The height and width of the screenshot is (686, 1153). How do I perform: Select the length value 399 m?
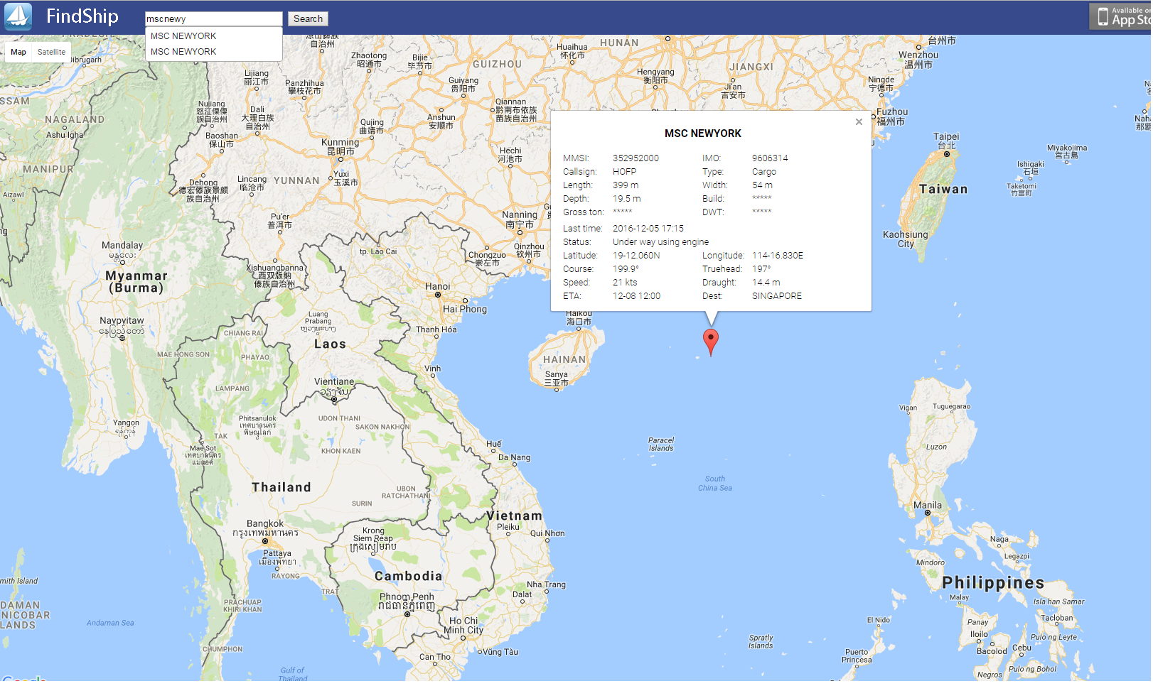click(x=626, y=185)
